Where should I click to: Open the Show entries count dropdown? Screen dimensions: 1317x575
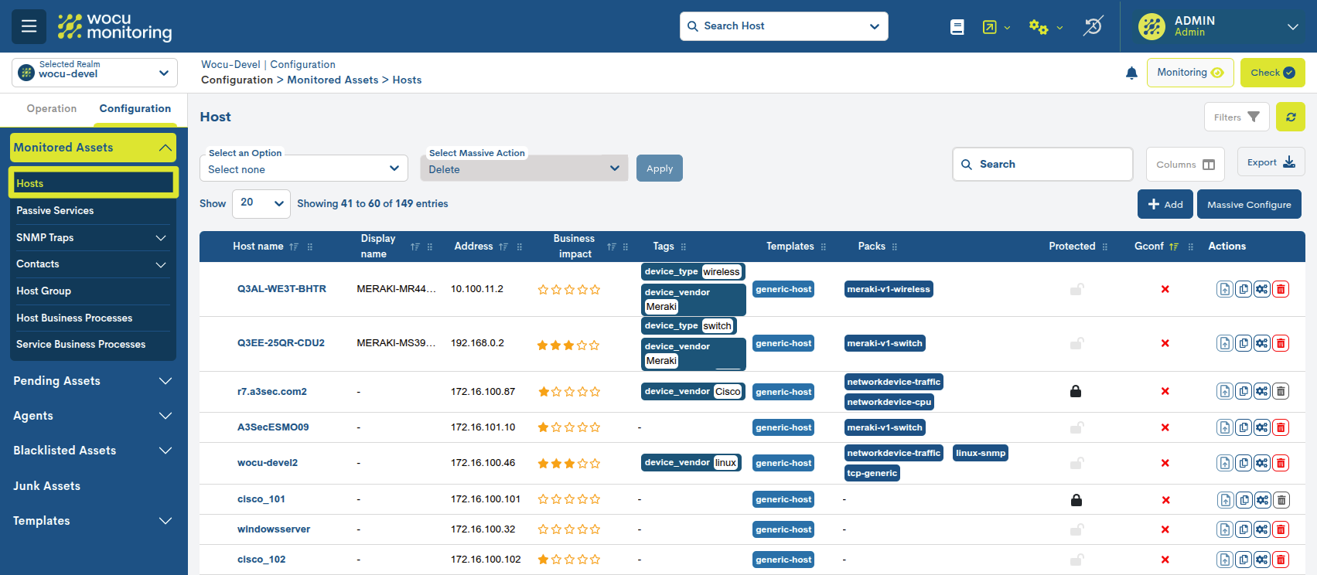tap(261, 203)
